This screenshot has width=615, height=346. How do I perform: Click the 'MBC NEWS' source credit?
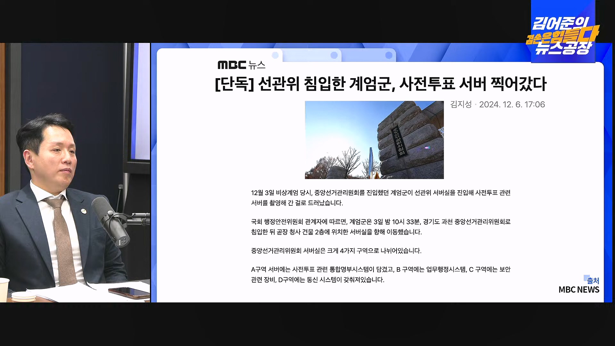[x=579, y=290]
